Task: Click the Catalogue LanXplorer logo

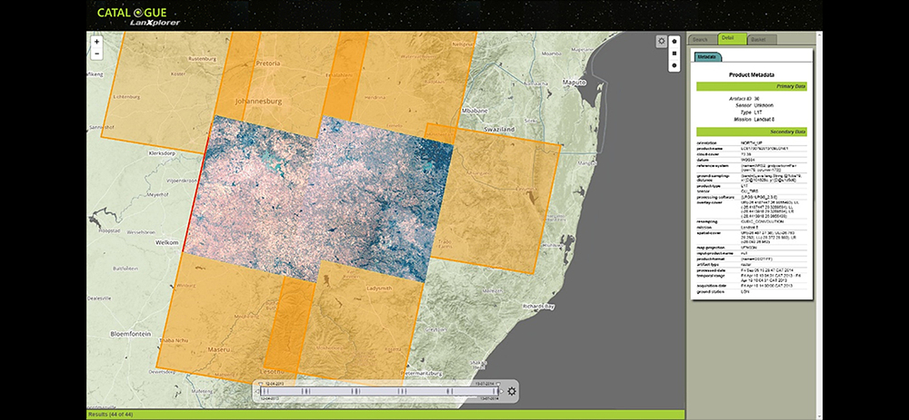Action: coord(138,15)
